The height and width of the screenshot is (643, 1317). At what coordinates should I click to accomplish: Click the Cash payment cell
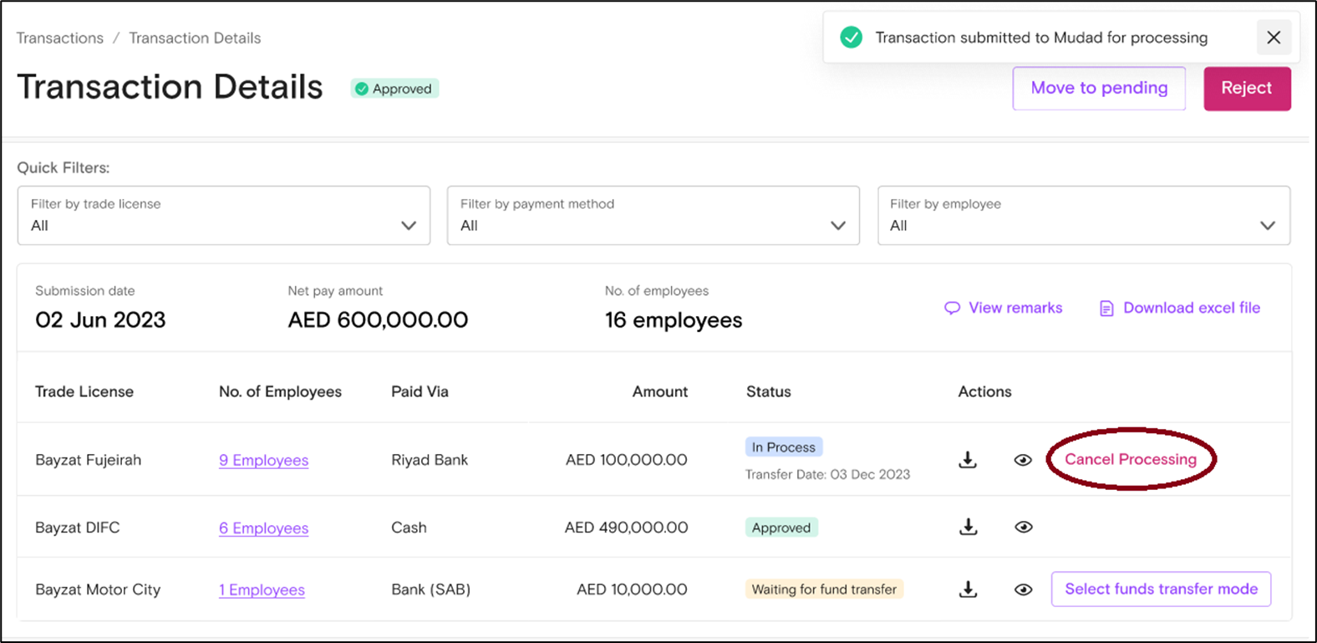409,528
